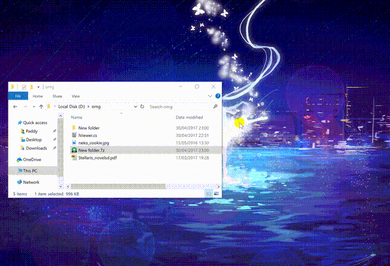
Task: Click '1 item selected 996 KB' status text
Action: (x=57, y=194)
